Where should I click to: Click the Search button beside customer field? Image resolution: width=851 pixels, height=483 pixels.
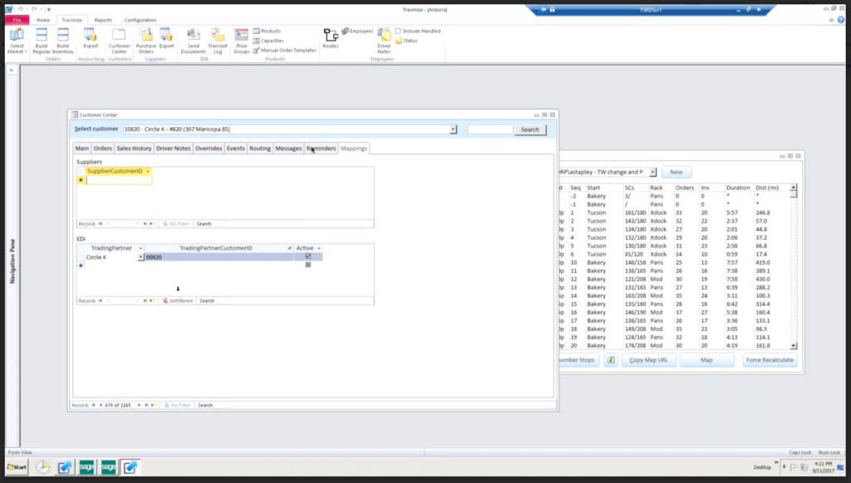[x=529, y=129]
